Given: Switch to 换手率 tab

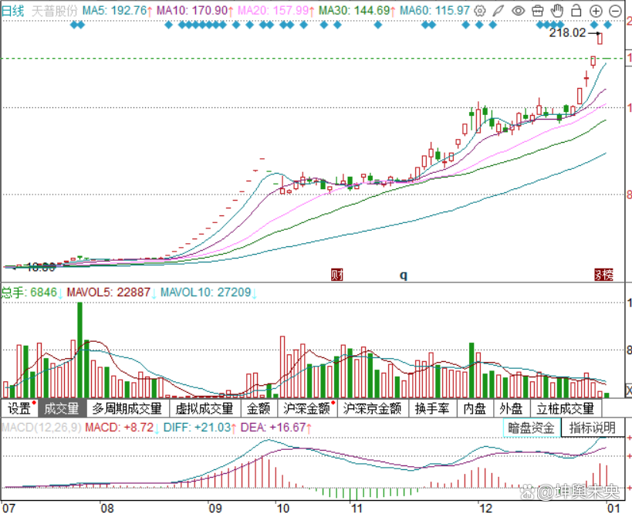Looking at the screenshot, I should pyautogui.click(x=432, y=408).
